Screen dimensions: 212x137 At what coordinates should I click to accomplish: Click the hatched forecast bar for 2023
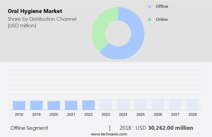(106, 104)
